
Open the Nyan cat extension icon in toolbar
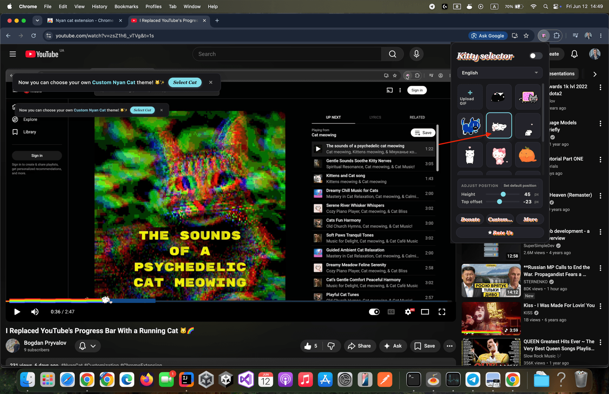click(x=544, y=36)
